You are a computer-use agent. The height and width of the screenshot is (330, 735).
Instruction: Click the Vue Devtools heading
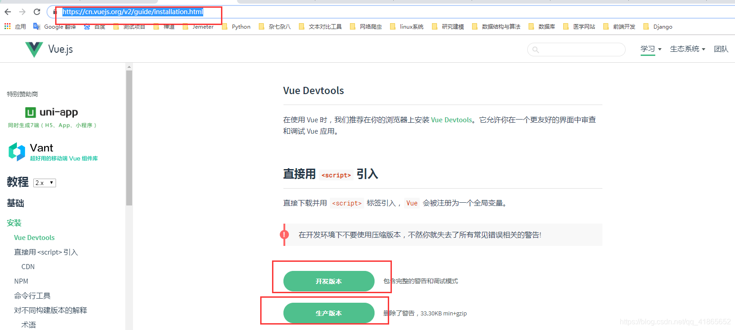(x=314, y=91)
